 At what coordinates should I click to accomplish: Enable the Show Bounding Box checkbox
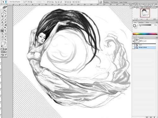click(x=9, y=2)
